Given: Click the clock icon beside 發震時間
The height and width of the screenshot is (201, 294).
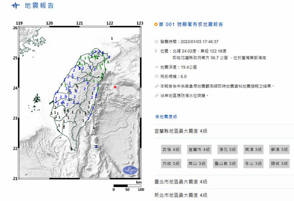Looking at the screenshot, I should 156,41.
